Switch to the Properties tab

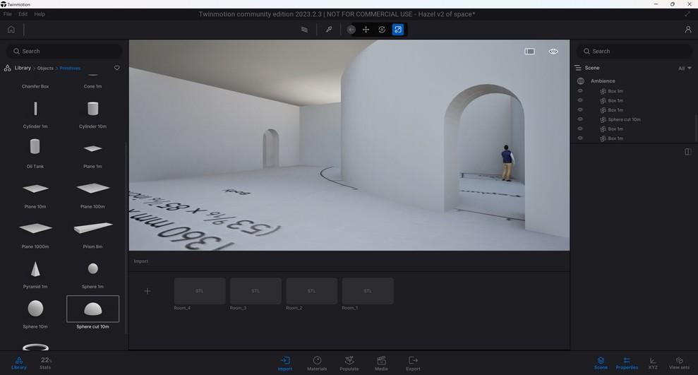pyautogui.click(x=627, y=363)
